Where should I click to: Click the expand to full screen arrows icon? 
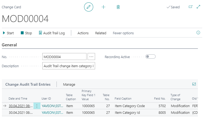click(198, 7)
